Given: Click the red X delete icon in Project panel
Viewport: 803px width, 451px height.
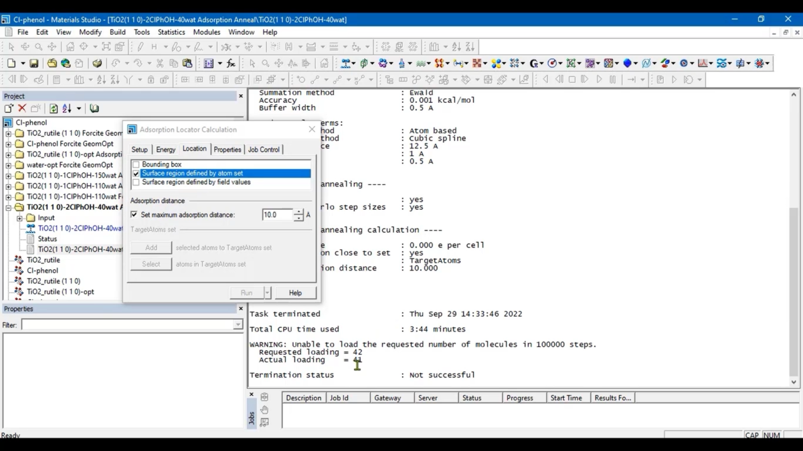Looking at the screenshot, I should (x=22, y=108).
